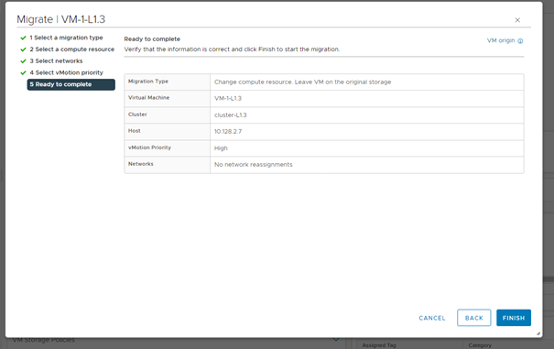Open the VM origin link
Screen dimensions: 554x349
click(501, 40)
